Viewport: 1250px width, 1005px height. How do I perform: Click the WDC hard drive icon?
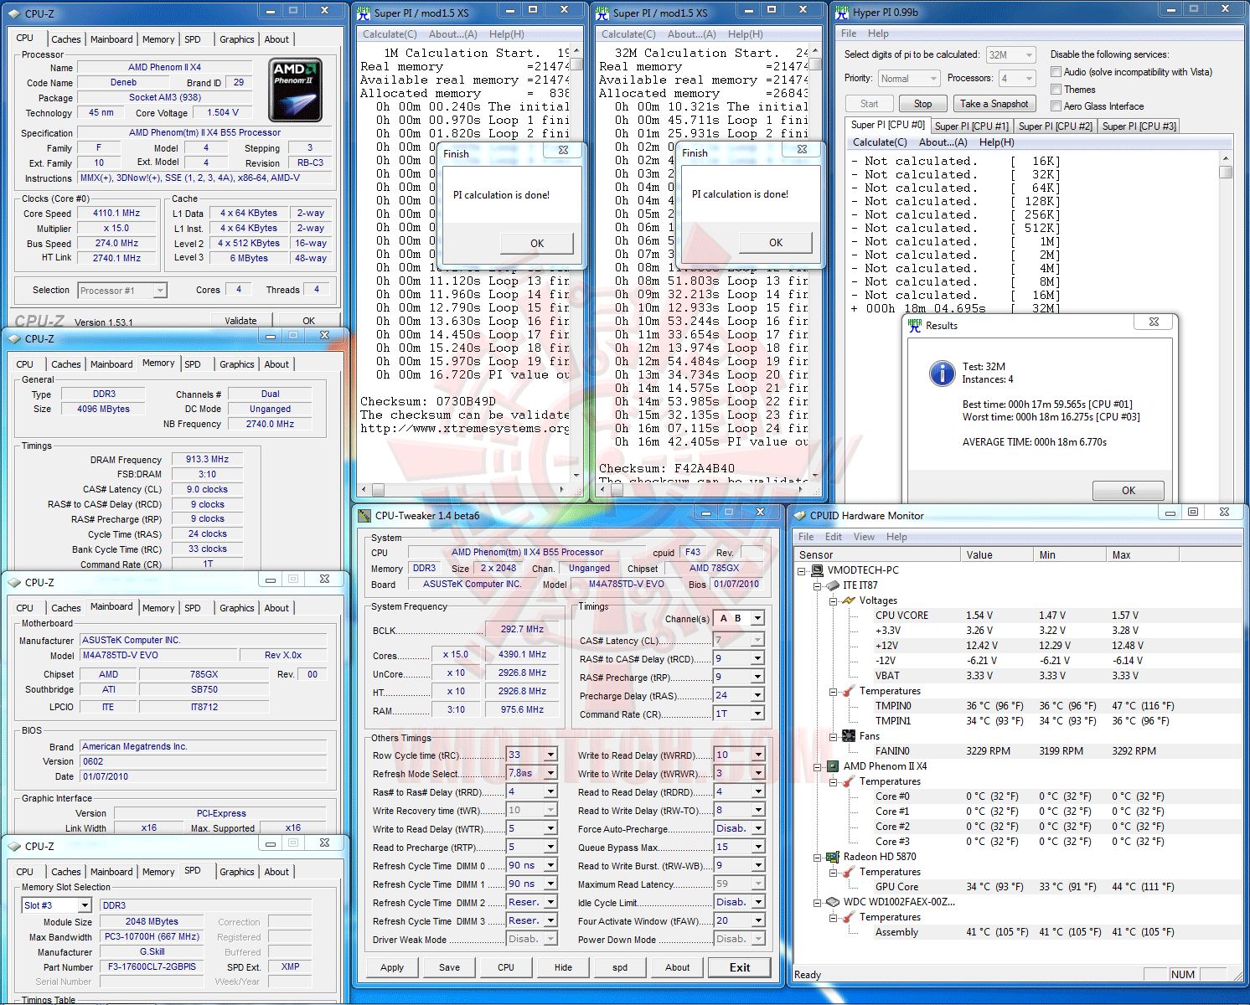coord(833,902)
